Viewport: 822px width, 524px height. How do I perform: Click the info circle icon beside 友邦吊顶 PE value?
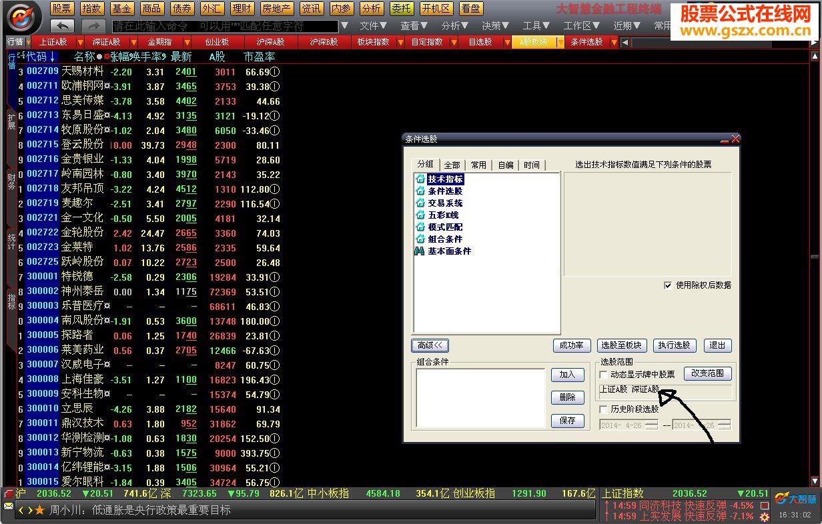point(275,189)
